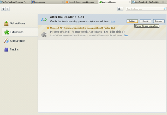
Task: Click the meebo tab favicon
Action: click(34, 2)
